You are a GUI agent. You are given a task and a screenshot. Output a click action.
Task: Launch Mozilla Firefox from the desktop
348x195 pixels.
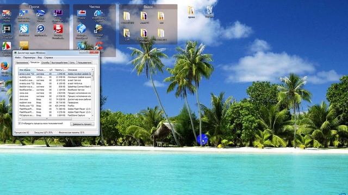pyautogui.click(x=5, y=66)
